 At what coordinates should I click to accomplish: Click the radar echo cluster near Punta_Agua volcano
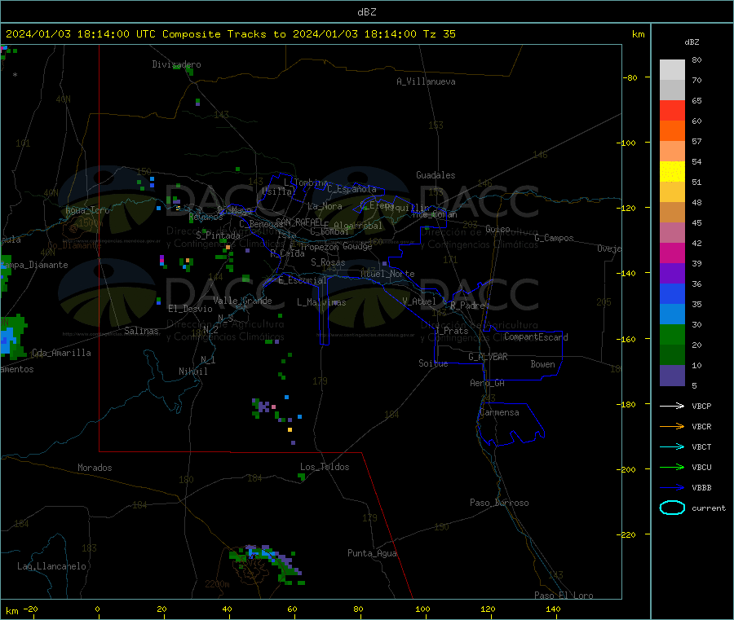coord(268,564)
